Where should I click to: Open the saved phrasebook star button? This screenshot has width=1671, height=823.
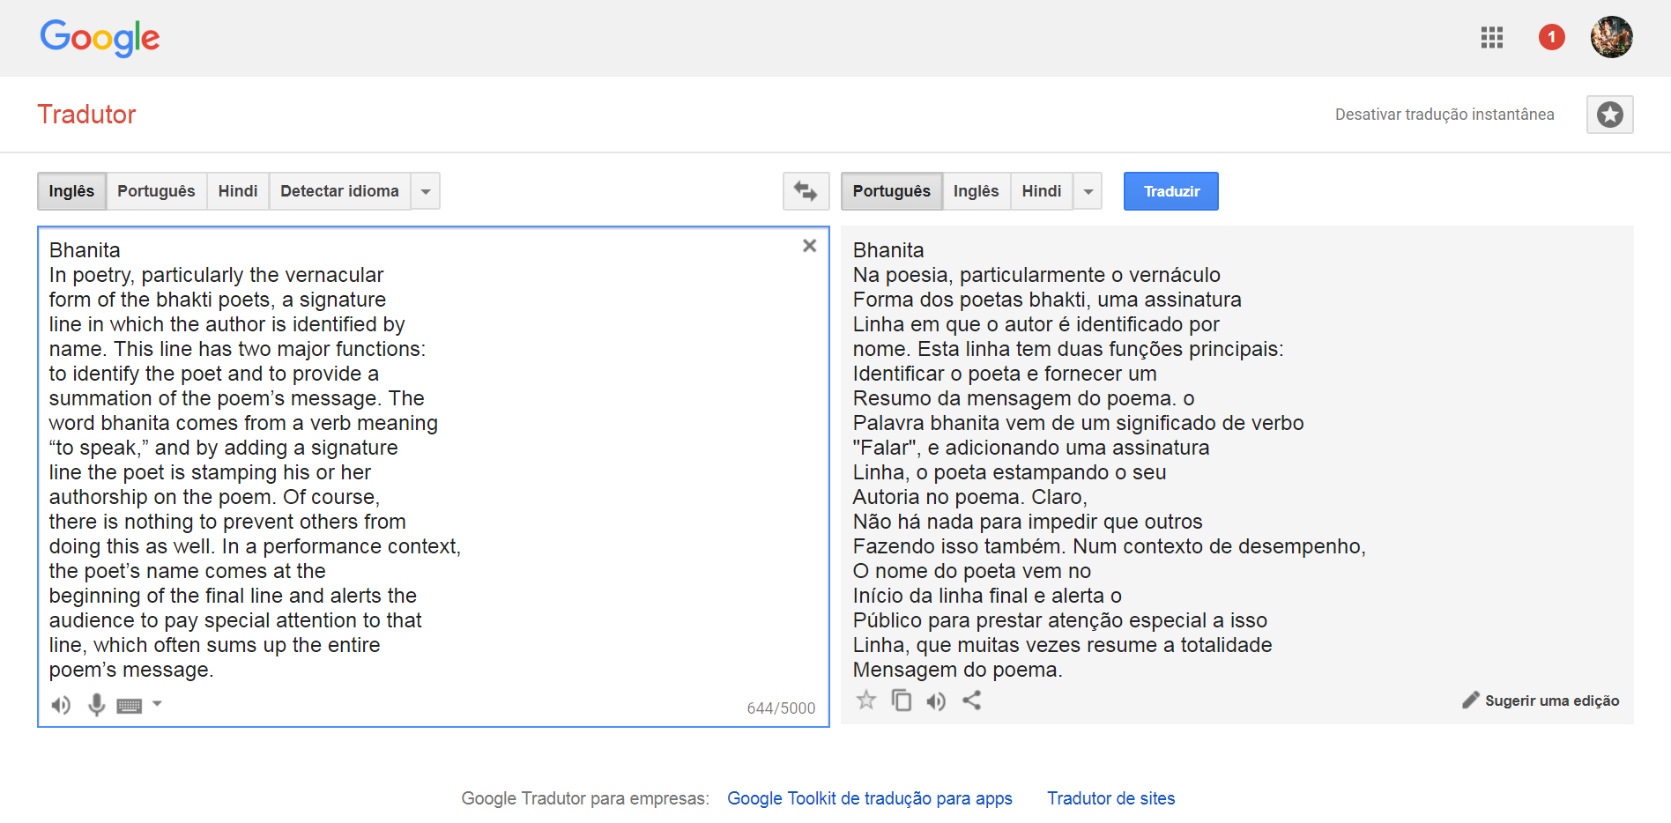(1609, 115)
